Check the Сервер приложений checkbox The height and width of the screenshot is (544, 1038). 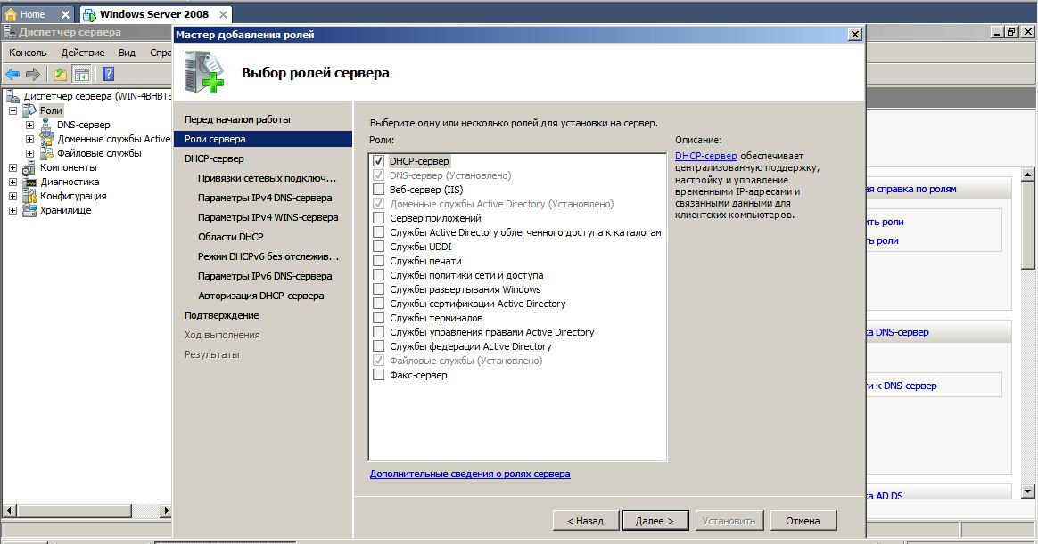coord(379,217)
